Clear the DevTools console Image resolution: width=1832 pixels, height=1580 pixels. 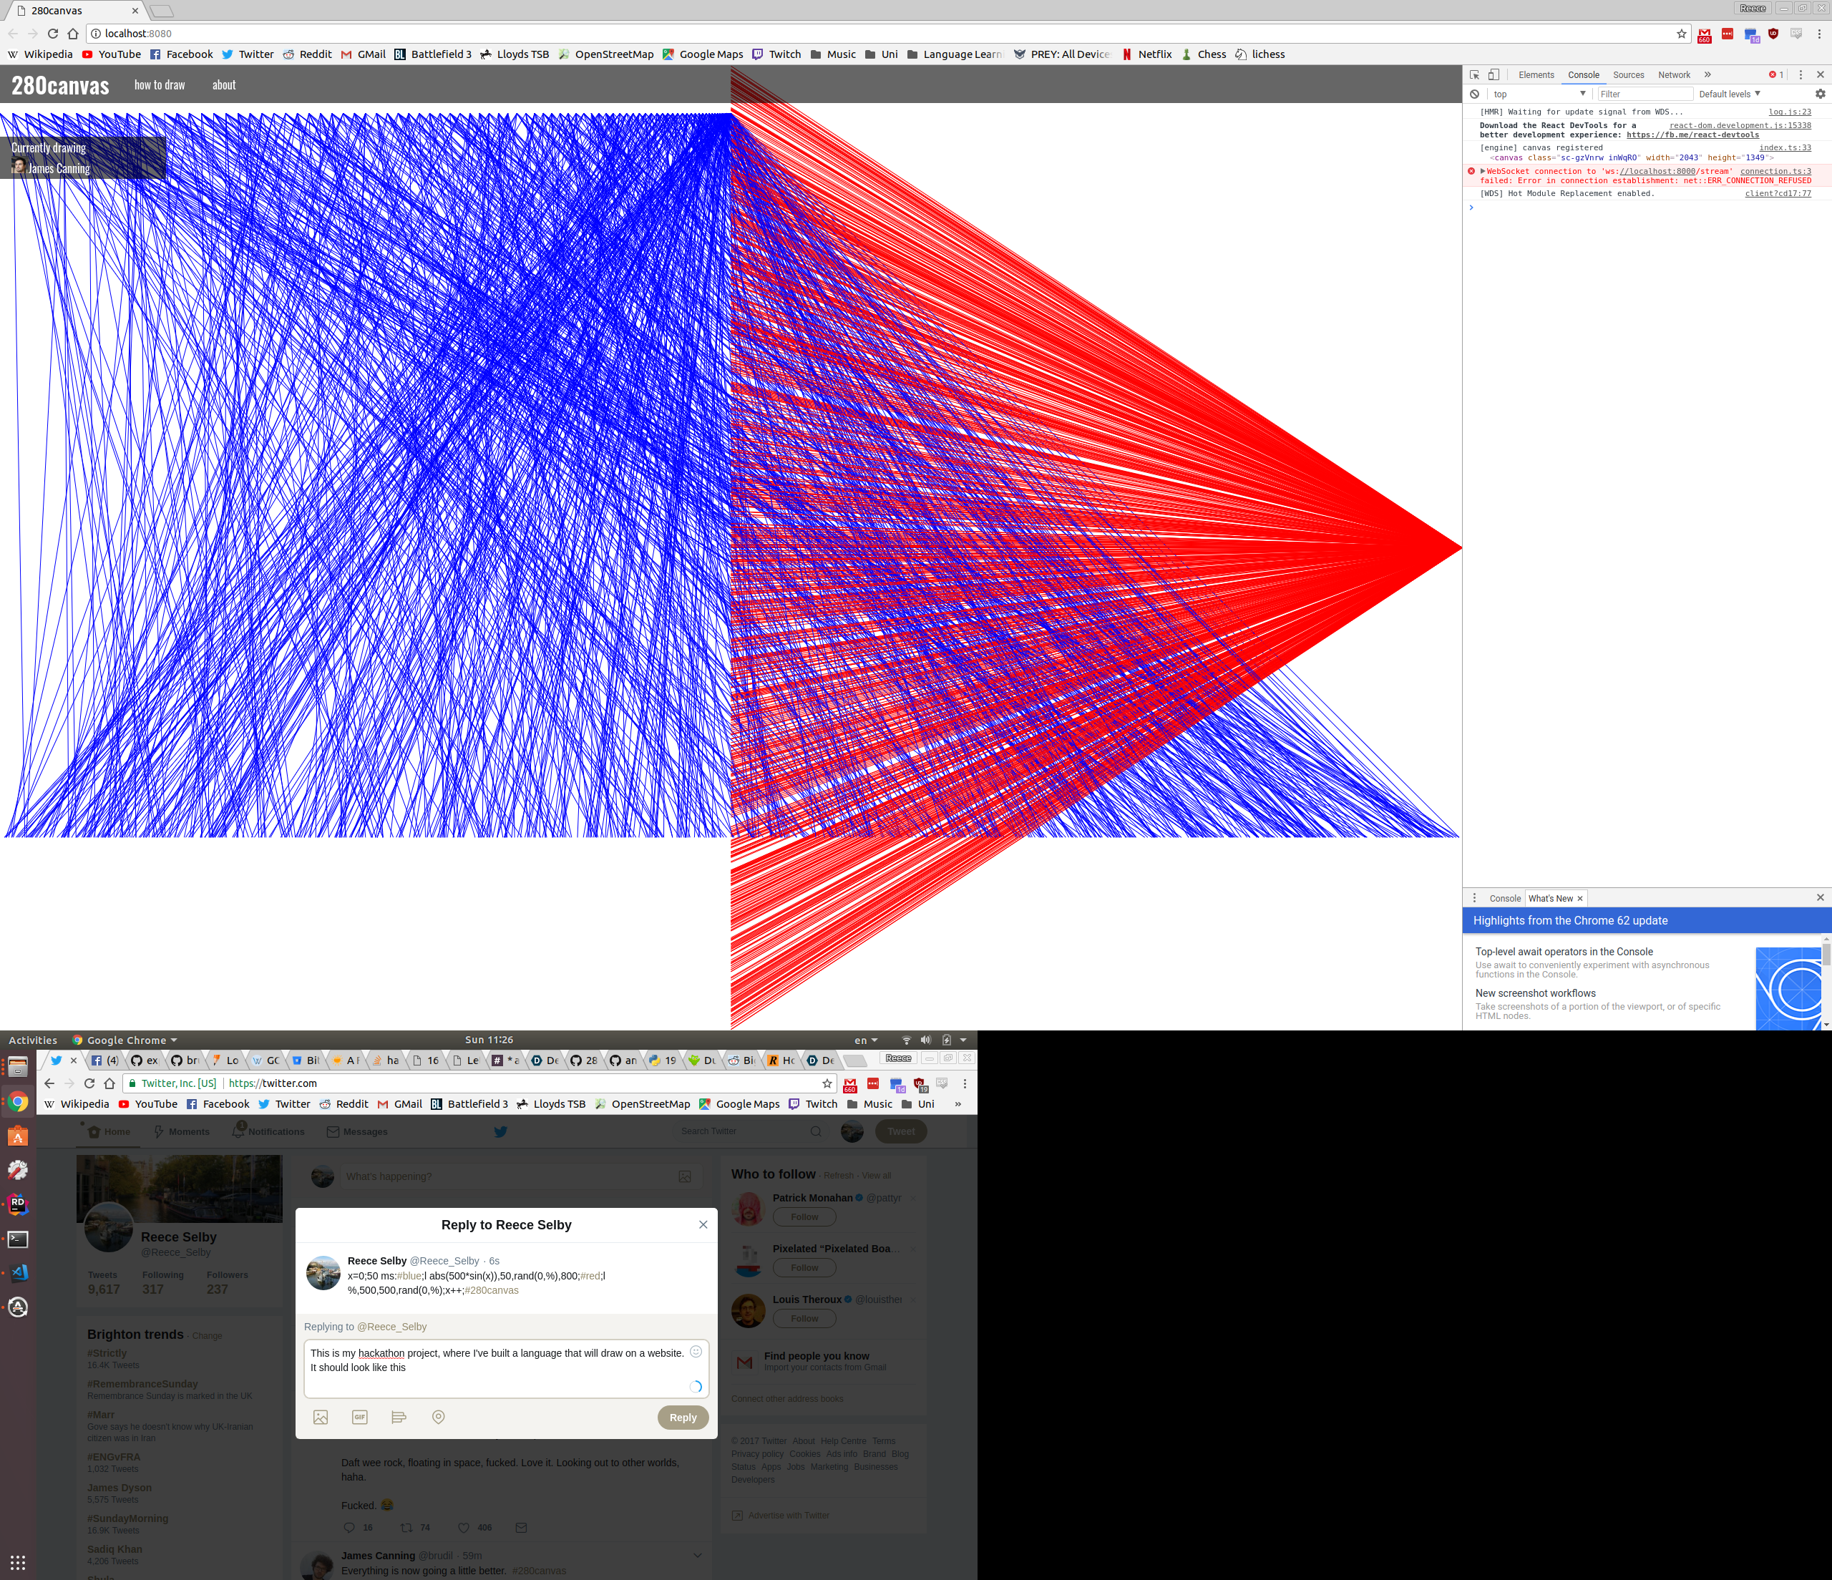1475,94
